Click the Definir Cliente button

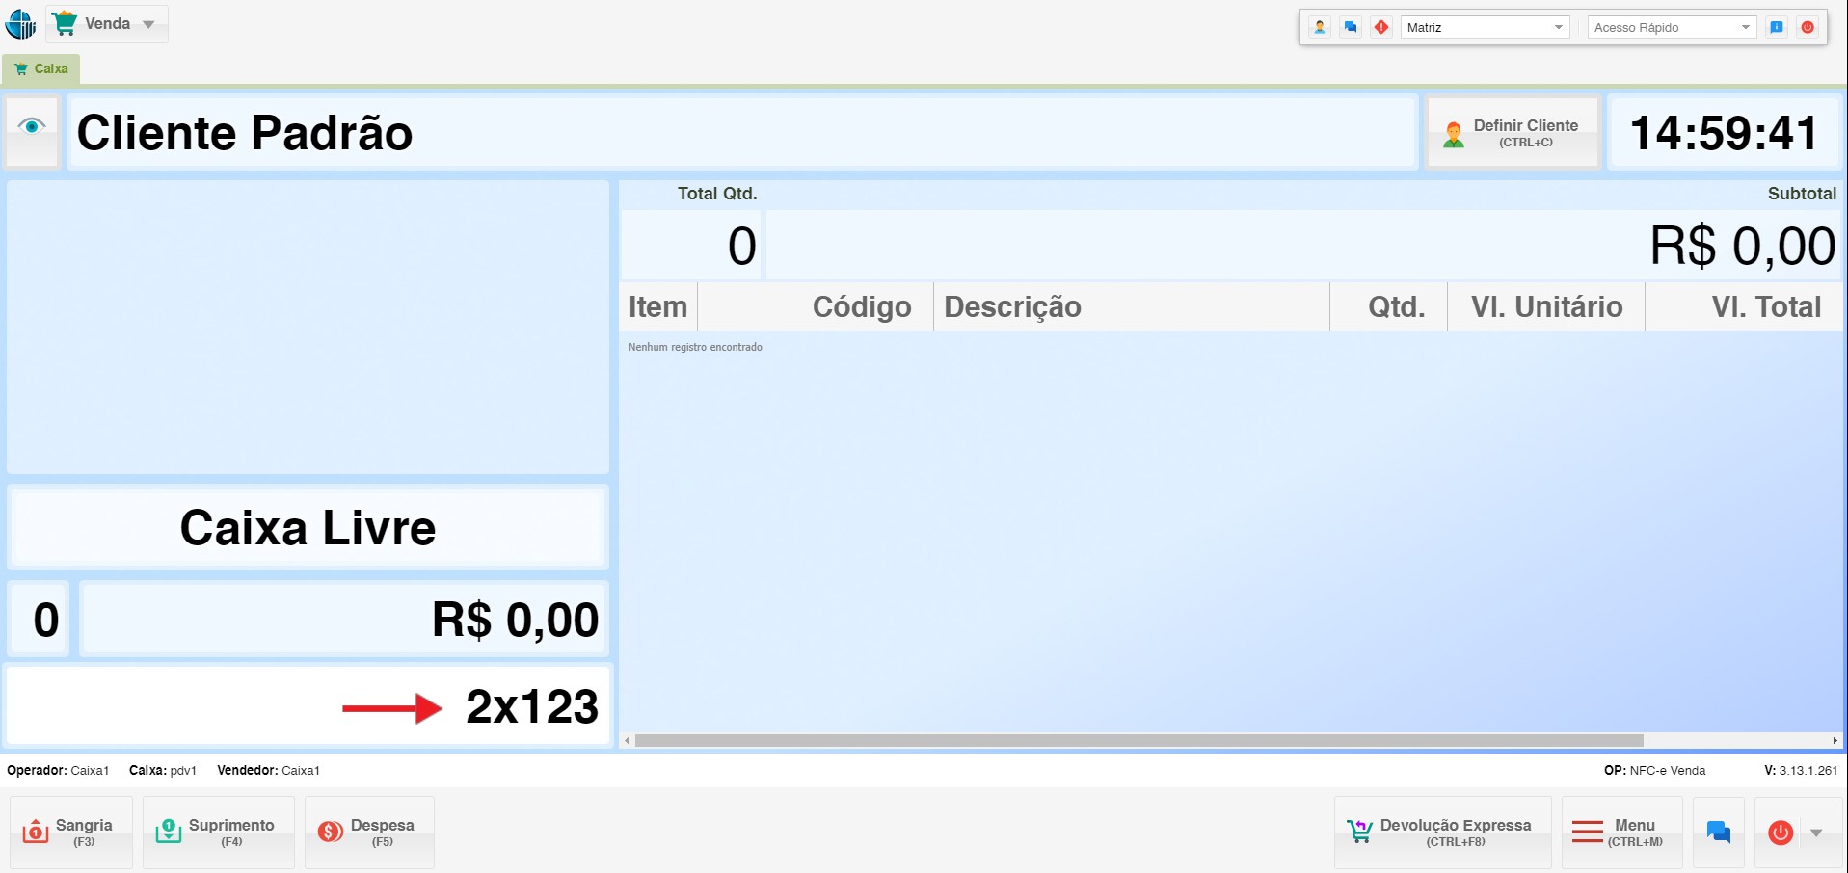point(1513,133)
